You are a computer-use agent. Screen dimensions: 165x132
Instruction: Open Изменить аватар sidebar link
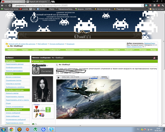pos(12,93)
